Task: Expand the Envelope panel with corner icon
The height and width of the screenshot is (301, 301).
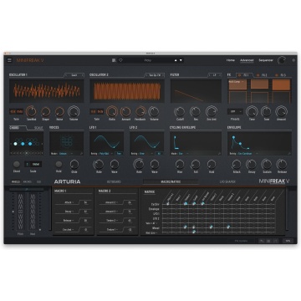Action: tap(289, 154)
